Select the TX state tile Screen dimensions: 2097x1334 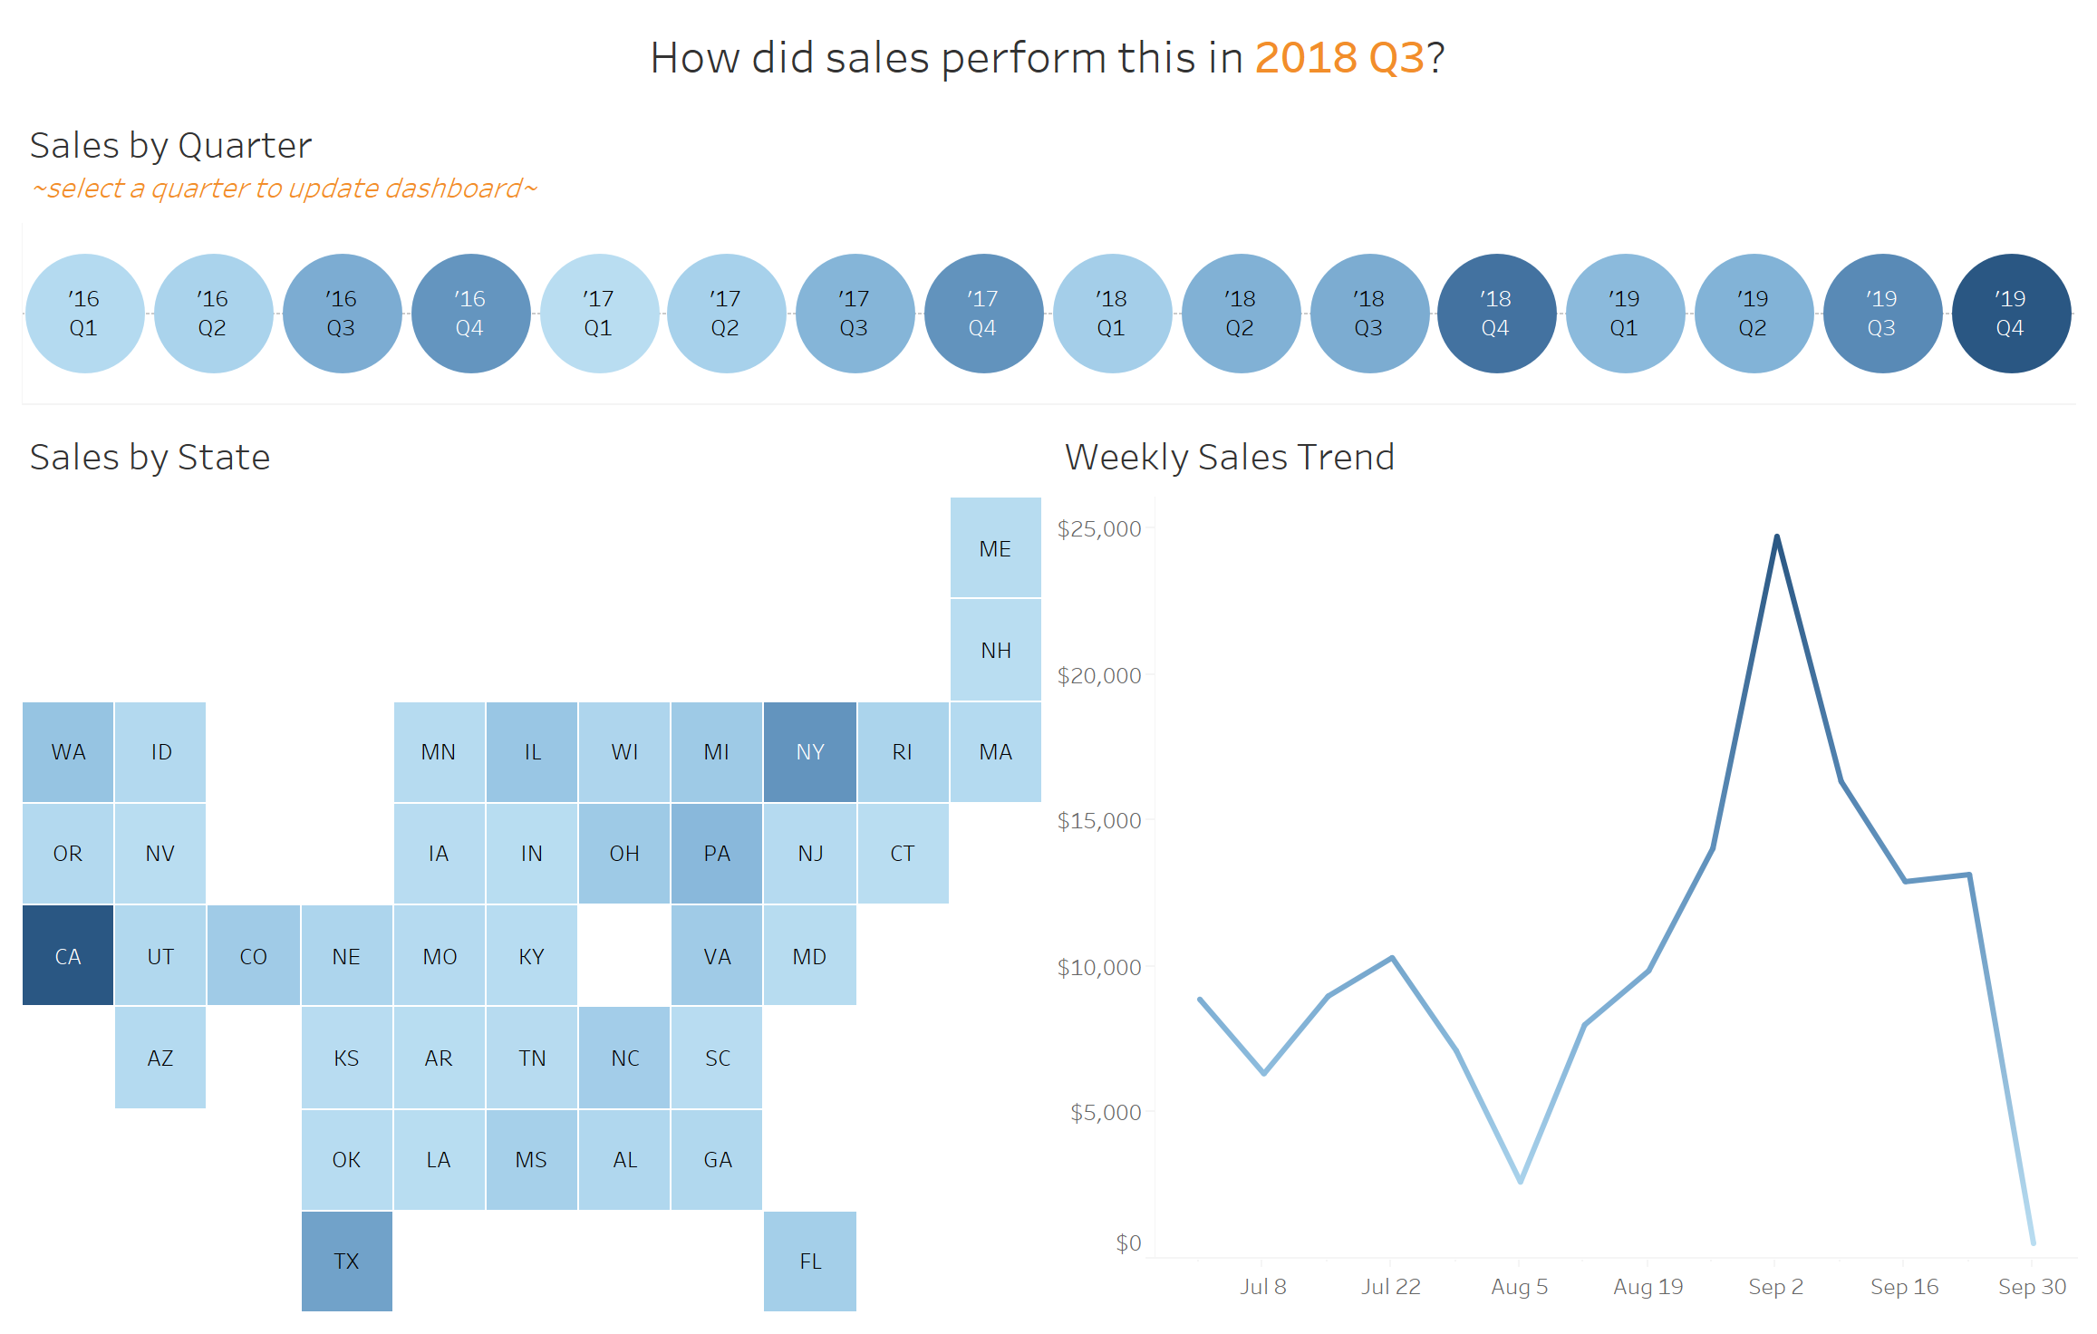tap(347, 1261)
